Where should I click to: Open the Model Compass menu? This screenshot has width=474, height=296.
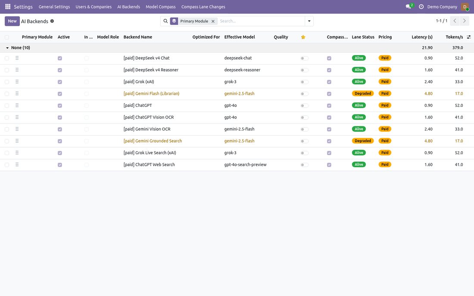tap(161, 6)
